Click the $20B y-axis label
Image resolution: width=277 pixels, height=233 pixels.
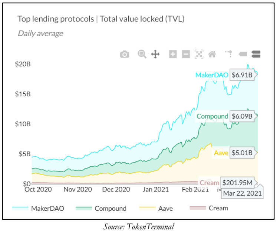click(23, 64)
